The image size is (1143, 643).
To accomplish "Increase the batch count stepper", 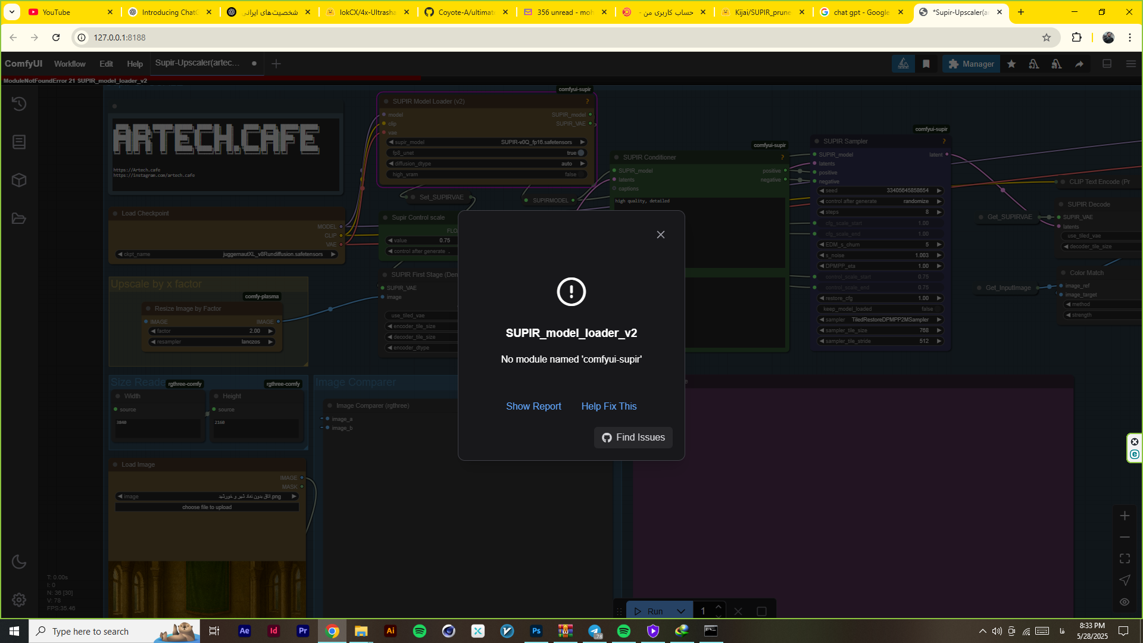I will (719, 607).
